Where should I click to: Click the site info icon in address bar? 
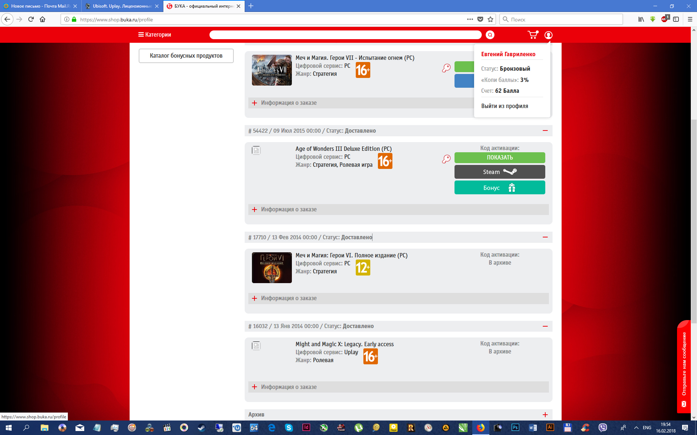click(x=67, y=19)
